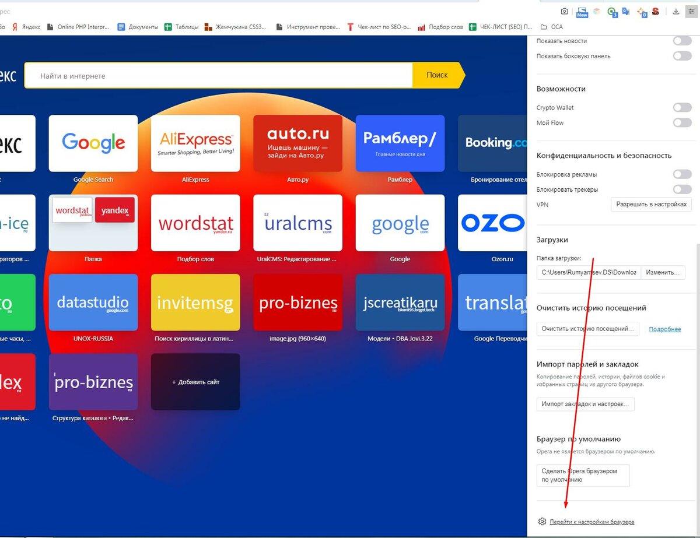Viewport: 700px width, 538px height.
Task: Open the Яндекс bookmark
Action: (27, 27)
